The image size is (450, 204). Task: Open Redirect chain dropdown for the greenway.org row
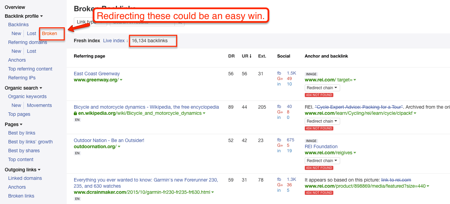click(x=322, y=88)
